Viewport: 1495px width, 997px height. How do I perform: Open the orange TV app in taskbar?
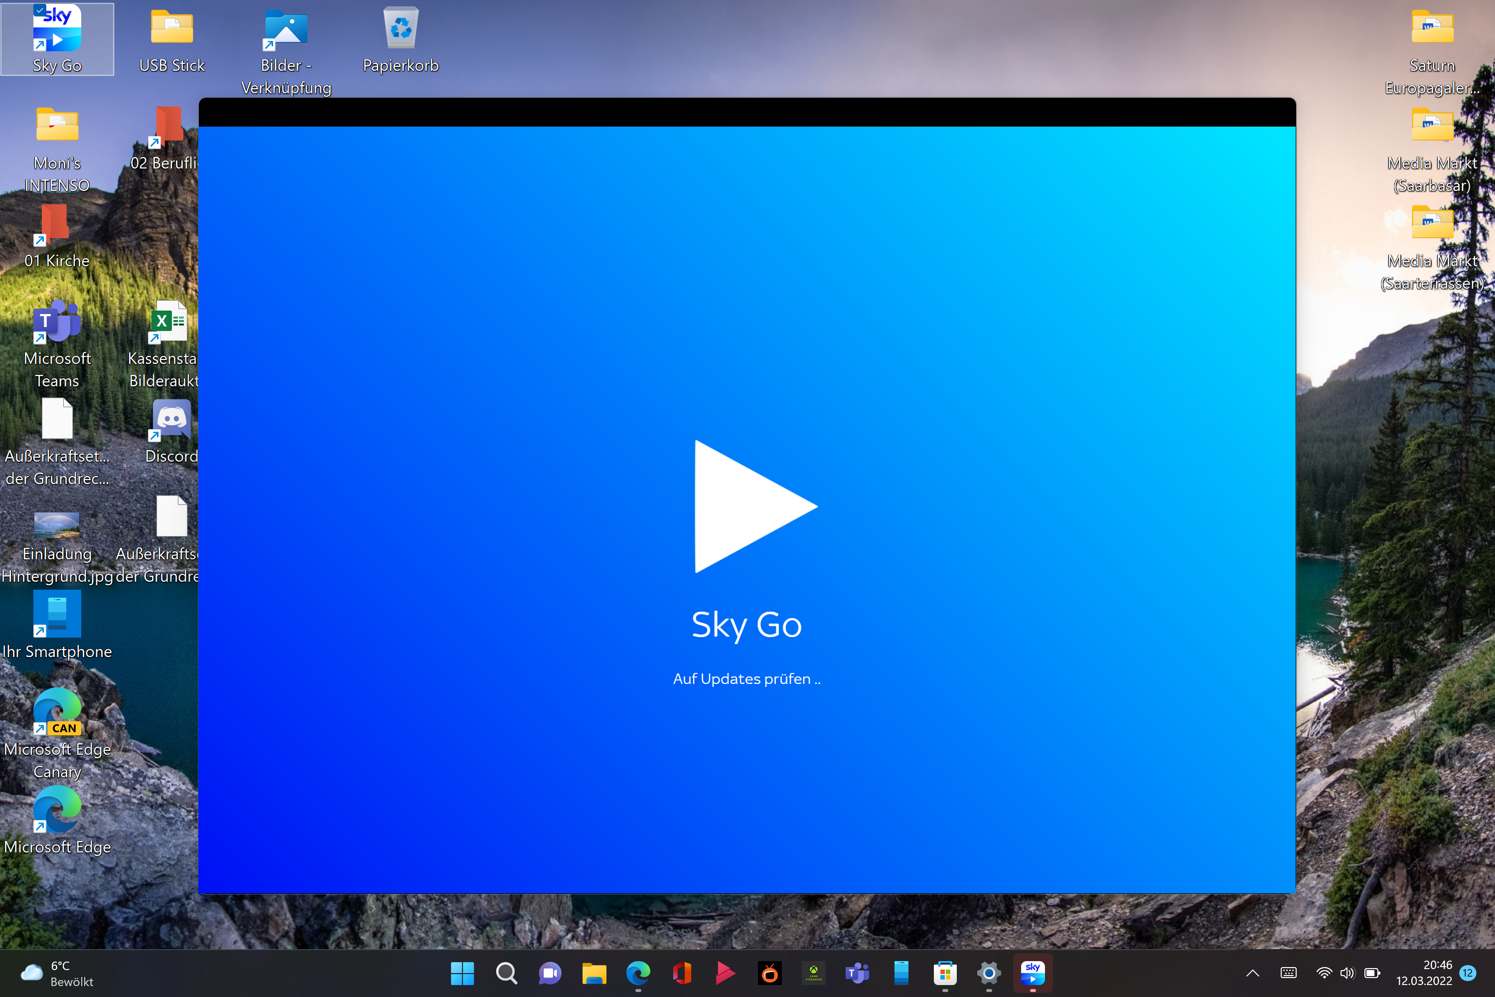(x=769, y=973)
